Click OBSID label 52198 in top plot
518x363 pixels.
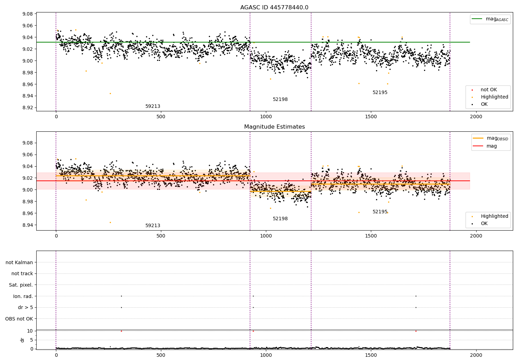click(280, 100)
